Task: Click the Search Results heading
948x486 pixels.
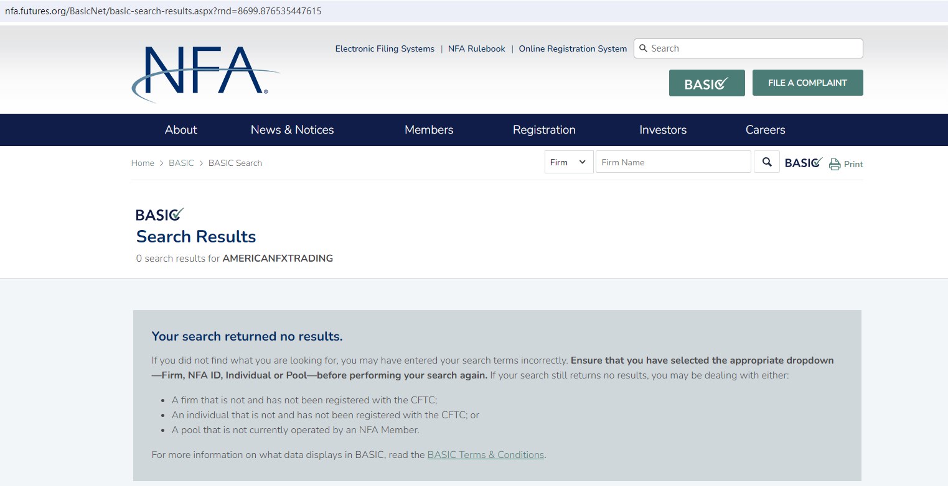Action: click(196, 237)
